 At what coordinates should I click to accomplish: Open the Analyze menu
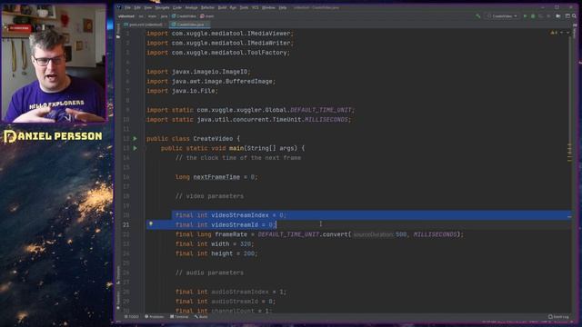[191, 7]
